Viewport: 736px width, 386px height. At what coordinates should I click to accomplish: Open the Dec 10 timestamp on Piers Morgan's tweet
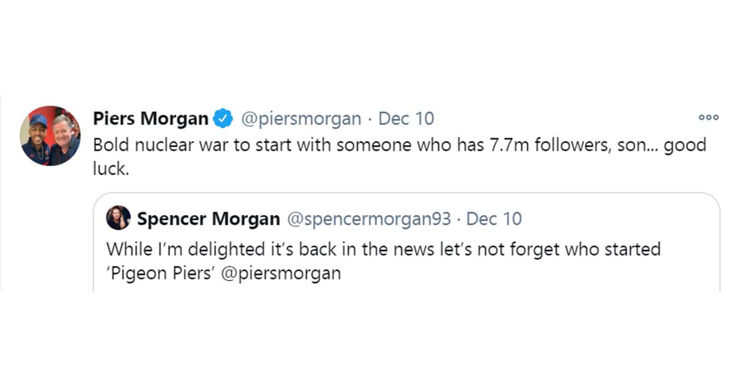tap(406, 119)
